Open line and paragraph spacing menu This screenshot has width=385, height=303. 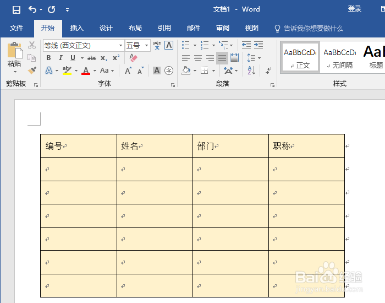254,58
